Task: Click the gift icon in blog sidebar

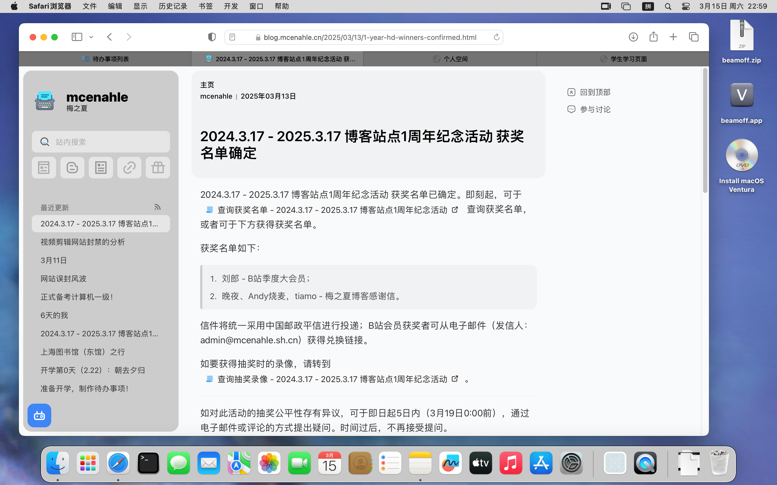Action: 158,167
